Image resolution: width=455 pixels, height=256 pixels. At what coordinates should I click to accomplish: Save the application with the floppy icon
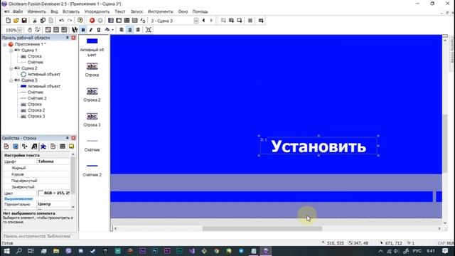[24, 21]
